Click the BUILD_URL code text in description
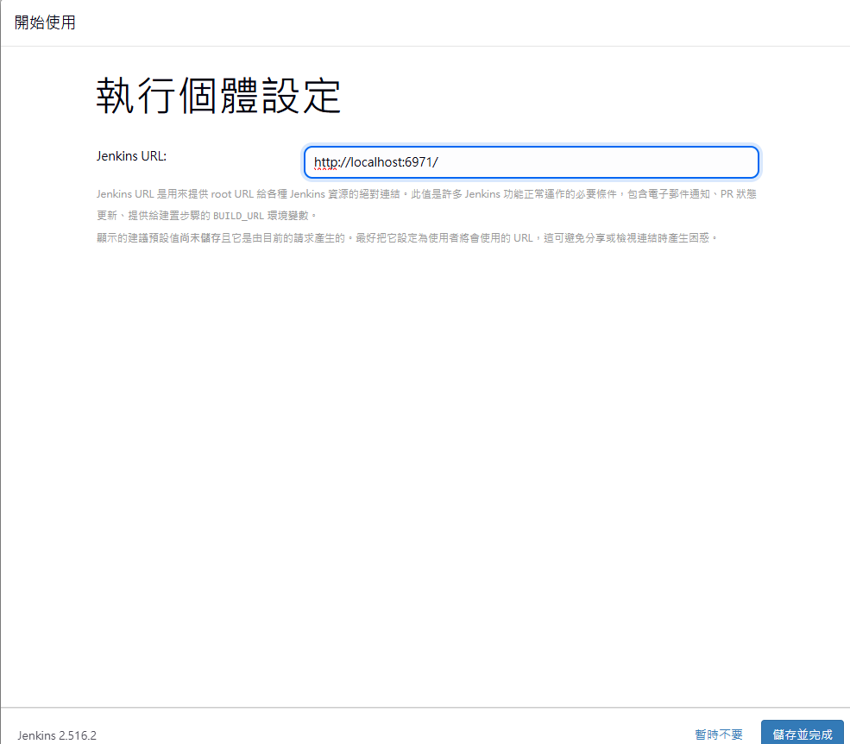 click(237, 216)
